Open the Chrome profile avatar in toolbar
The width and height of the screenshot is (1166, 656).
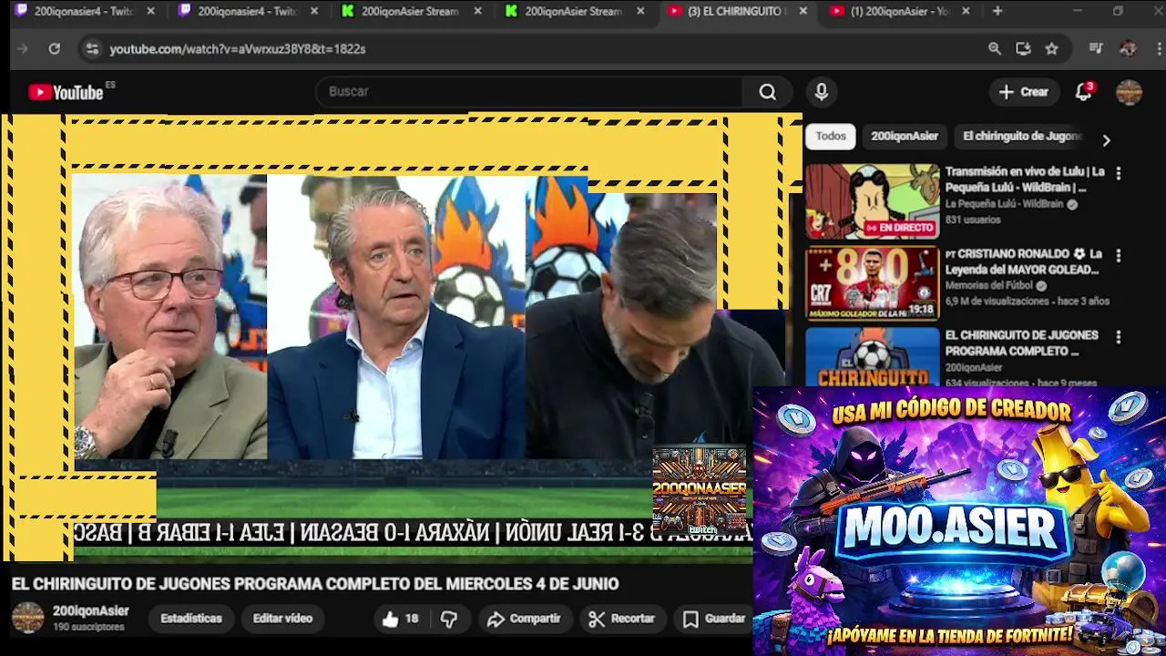[x=1128, y=49]
